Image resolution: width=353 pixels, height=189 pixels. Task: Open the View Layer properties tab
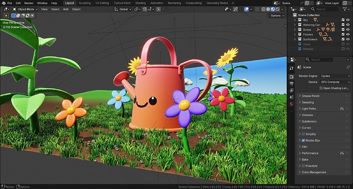coord(292,90)
